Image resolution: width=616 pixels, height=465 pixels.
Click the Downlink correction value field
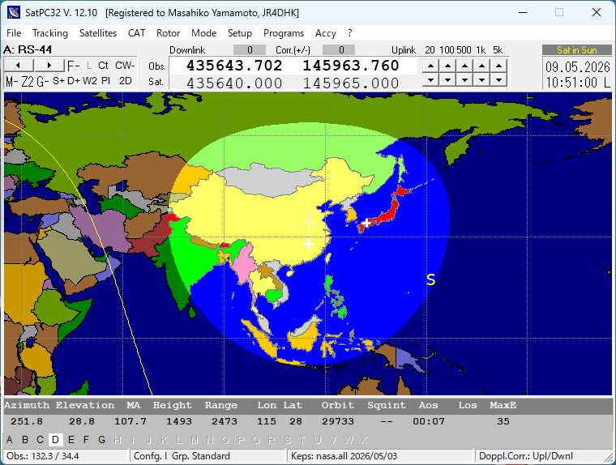(250, 50)
